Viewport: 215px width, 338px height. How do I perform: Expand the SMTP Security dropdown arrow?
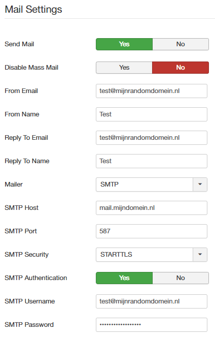[x=200, y=255]
